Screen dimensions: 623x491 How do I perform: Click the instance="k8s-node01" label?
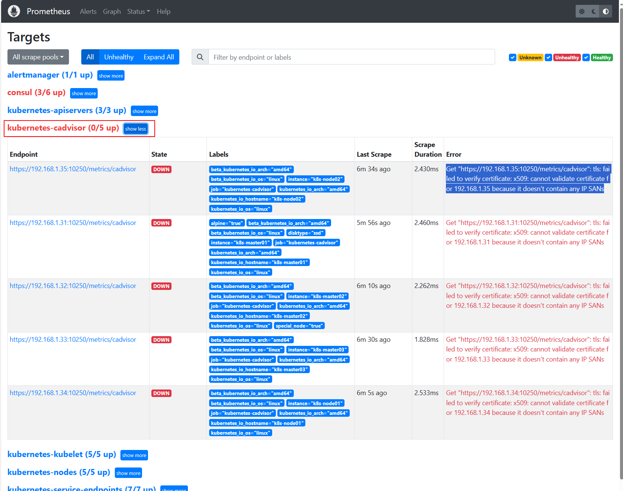[x=315, y=404]
